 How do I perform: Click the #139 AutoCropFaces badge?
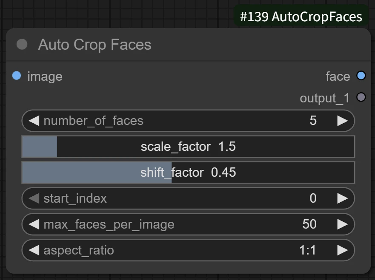coord(301,17)
